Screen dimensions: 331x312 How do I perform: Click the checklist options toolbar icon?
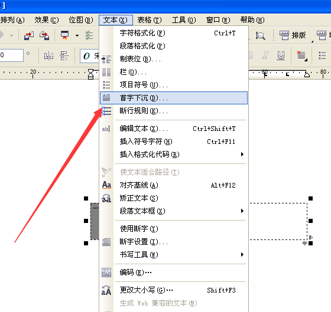(89, 35)
